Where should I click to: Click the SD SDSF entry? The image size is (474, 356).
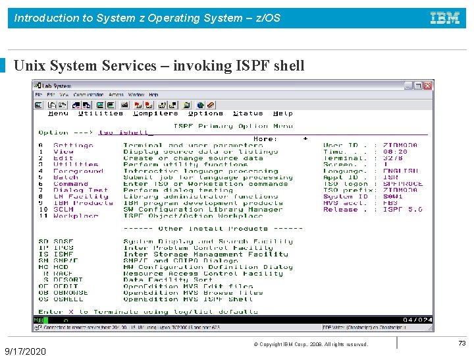click(x=56, y=241)
